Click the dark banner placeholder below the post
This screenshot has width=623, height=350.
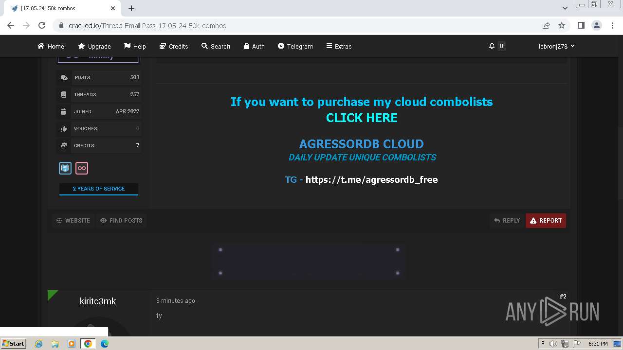point(309,262)
